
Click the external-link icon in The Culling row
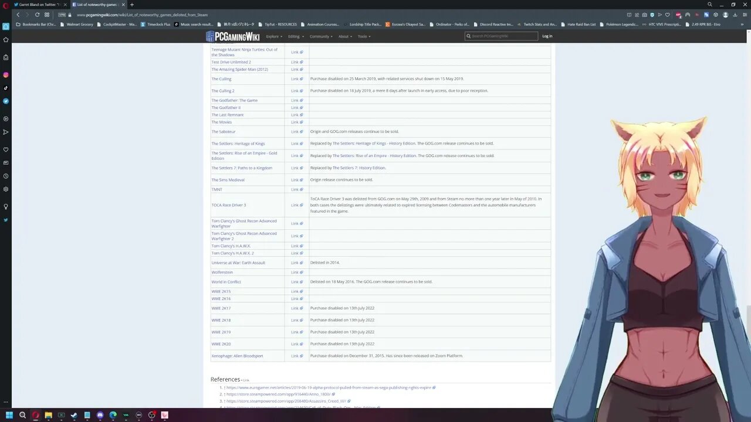tap(302, 79)
